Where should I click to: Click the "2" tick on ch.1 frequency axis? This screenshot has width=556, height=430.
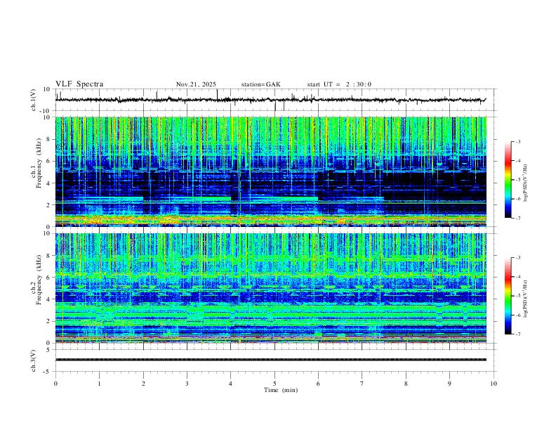coord(48,205)
